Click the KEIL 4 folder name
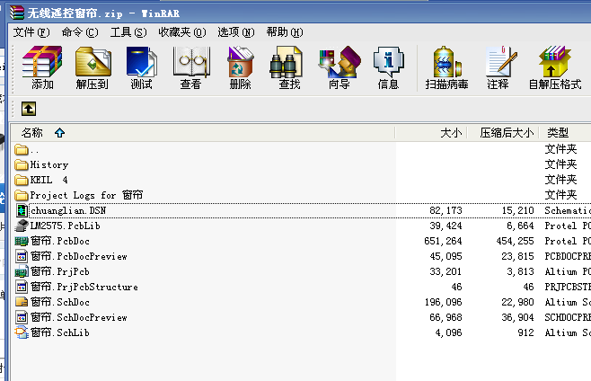 point(49,180)
